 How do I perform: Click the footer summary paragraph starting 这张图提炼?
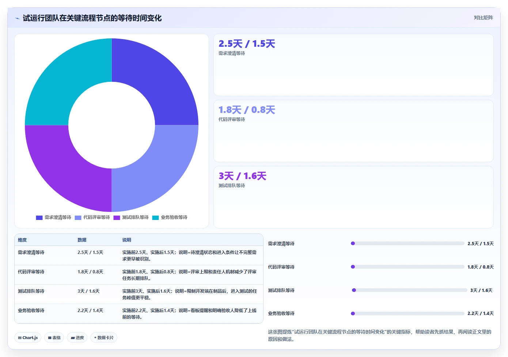(380, 335)
